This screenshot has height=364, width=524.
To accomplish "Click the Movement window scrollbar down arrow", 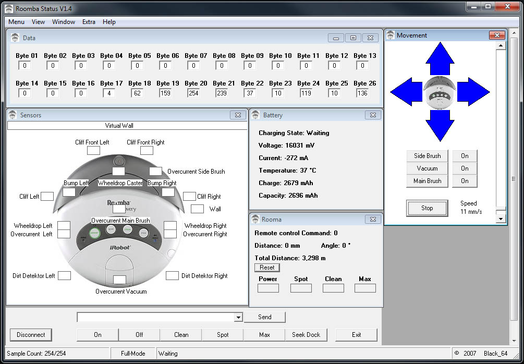I will [501, 219].
